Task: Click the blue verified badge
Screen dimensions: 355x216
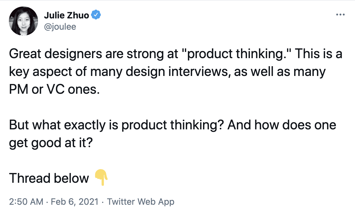Action: point(96,15)
